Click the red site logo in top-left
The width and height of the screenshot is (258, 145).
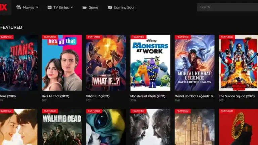tap(3, 7)
